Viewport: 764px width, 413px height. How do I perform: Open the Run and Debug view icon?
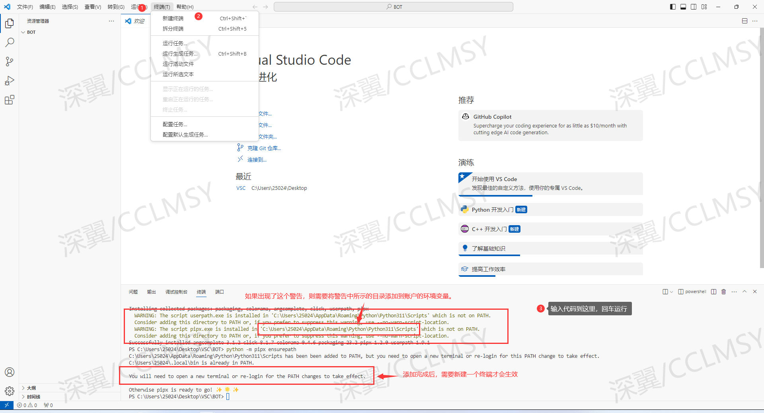[10, 80]
